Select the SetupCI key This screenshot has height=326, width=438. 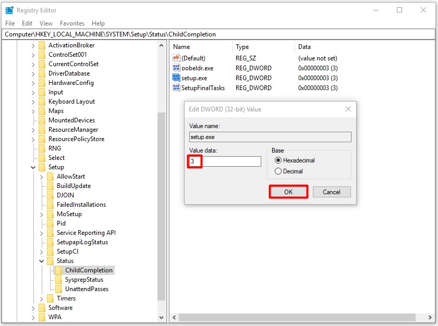(x=67, y=252)
